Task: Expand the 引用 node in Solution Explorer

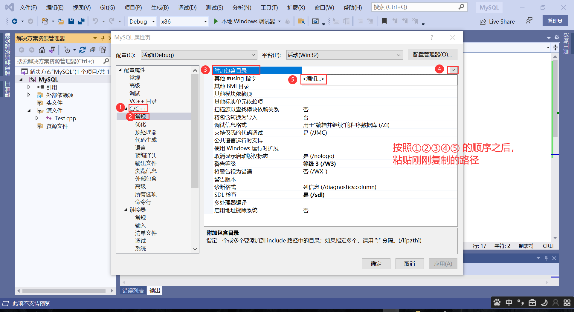Action: [x=29, y=87]
